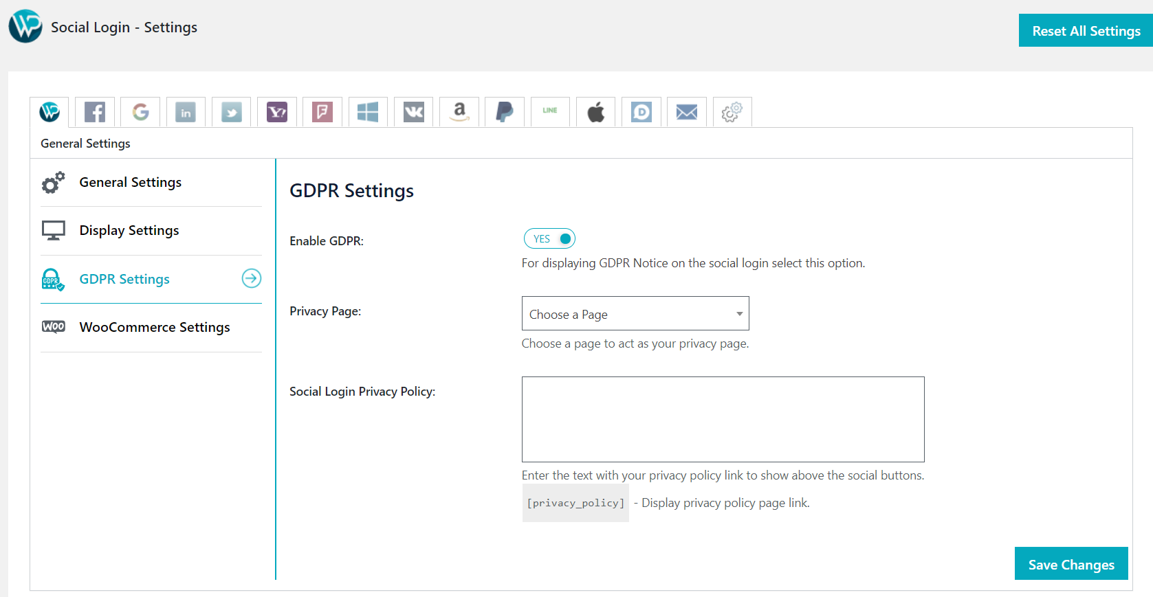
Task: Open the Amazon login settings
Action: [x=459, y=112]
